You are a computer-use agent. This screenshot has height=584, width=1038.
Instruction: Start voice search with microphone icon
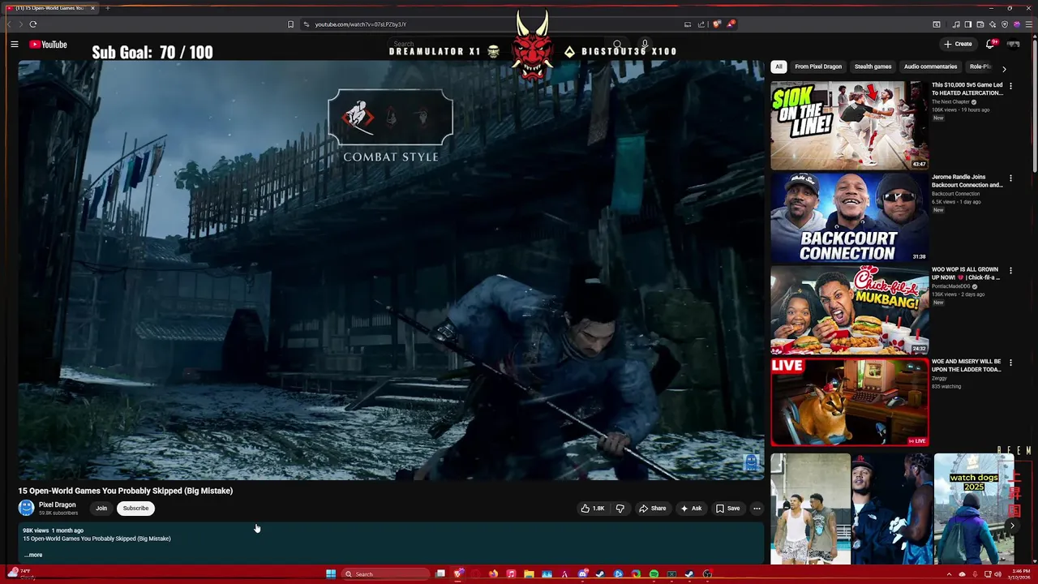coord(645,45)
